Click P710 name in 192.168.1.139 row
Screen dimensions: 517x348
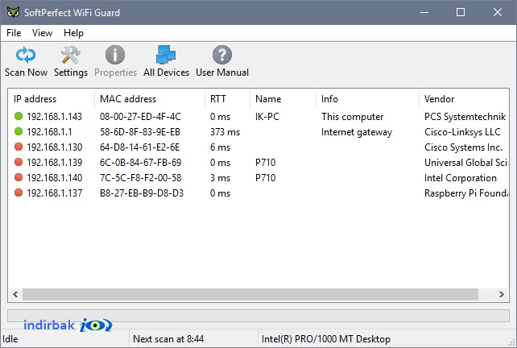coord(266,163)
